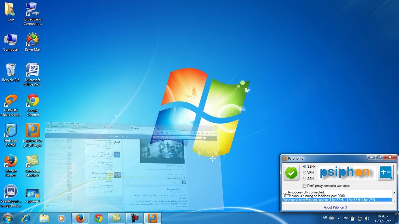
Task: Click the on-screen keyboard tray icon
Action: point(331,218)
